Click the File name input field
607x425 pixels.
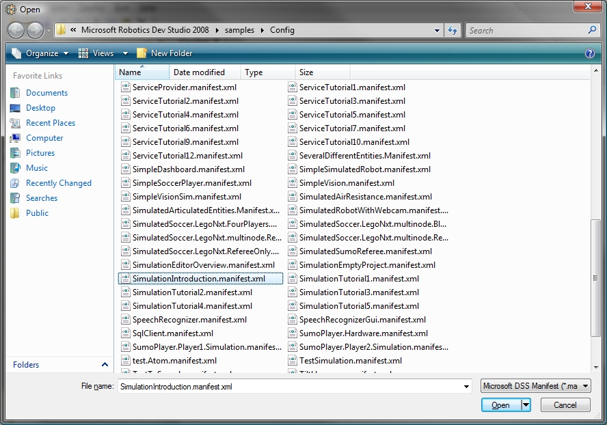(x=290, y=386)
